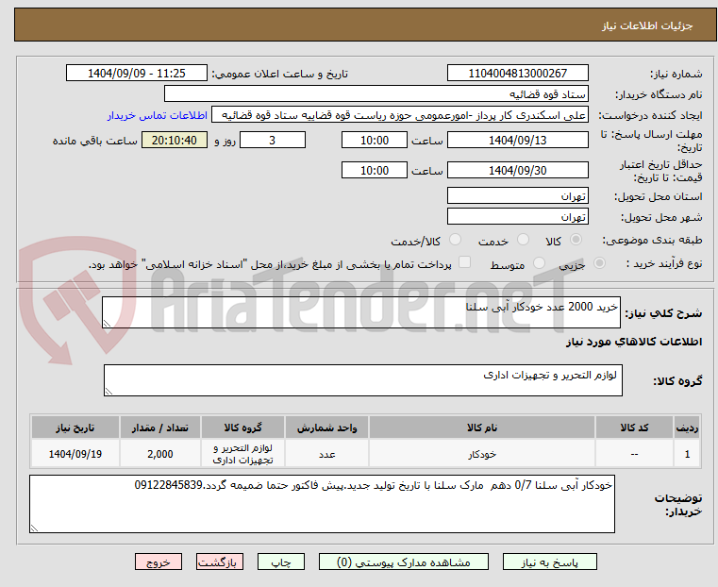Viewport: 718px width, 587px height.
Task: Click the نام کالا column header
Action: [x=482, y=428]
